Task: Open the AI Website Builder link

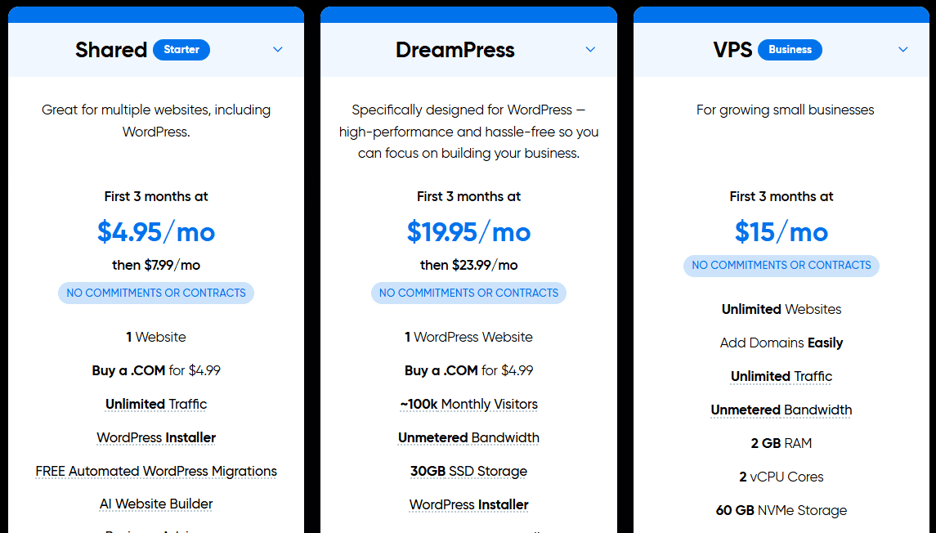Action: (155, 504)
